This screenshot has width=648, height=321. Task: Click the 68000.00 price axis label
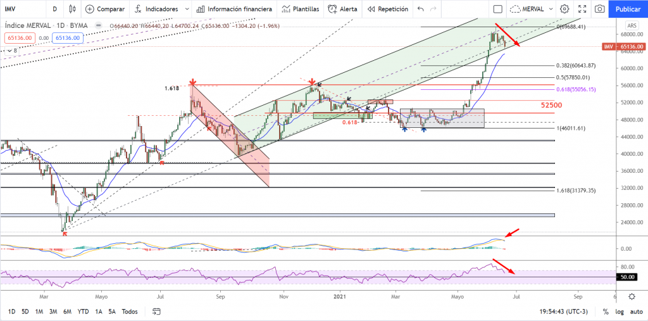click(x=631, y=34)
